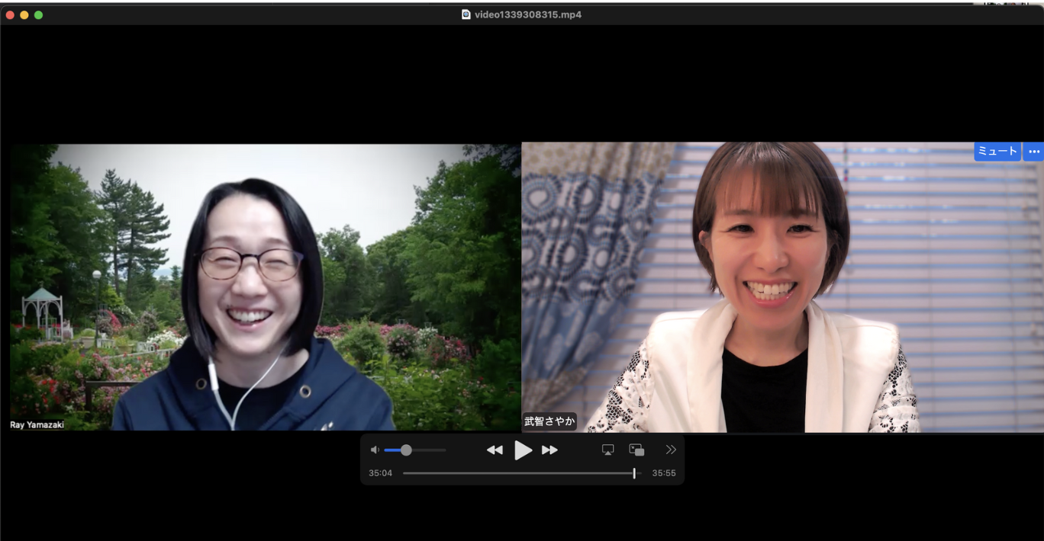This screenshot has height=541, width=1044.
Task: Open the AirPlay menu
Action: tap(607, 450)
